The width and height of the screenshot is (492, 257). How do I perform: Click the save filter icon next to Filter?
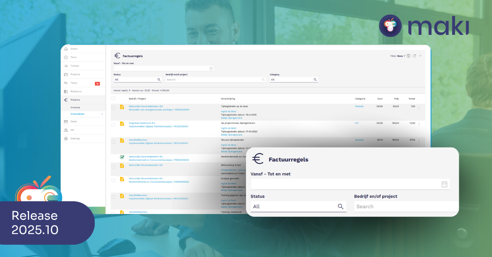[x=409, y=56]
